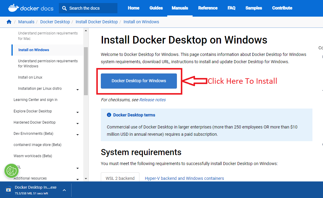Screen dimensions: 323x198
Task: Click the downloaded installer file icon
Action: [x=8, y=190]
